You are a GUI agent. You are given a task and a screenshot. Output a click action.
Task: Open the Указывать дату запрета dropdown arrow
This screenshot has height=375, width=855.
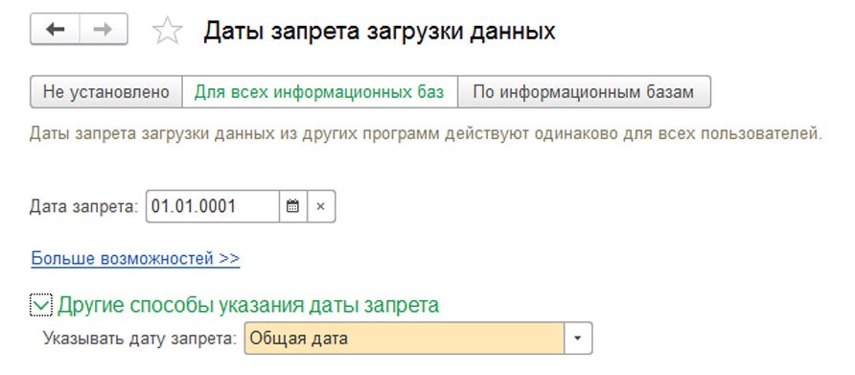click(578, 339)
